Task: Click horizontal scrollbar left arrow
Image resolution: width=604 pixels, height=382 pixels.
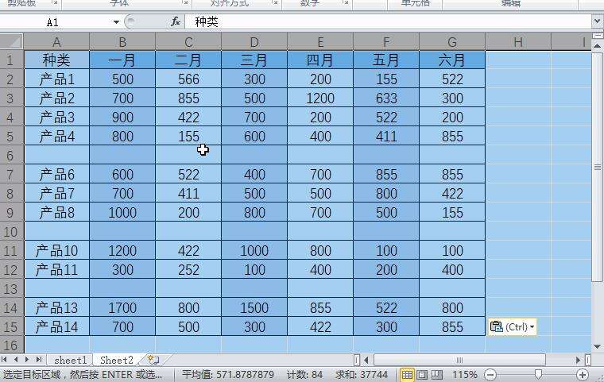Action: (x=366, y=360)
